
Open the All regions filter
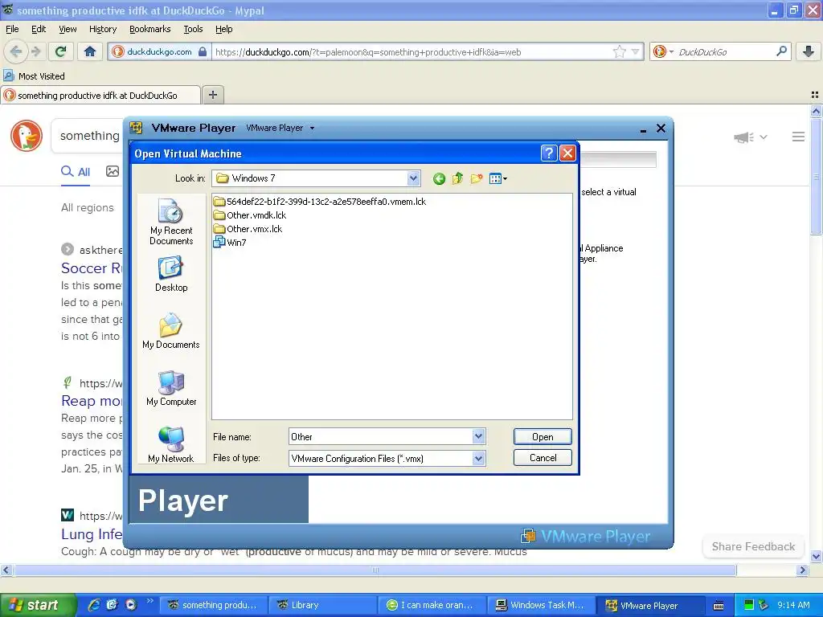[87, 208]
